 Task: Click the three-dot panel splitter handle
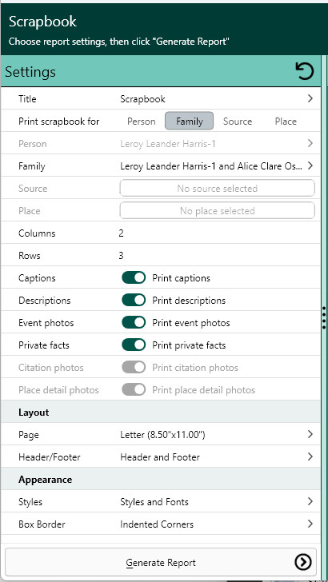point(324,317)
